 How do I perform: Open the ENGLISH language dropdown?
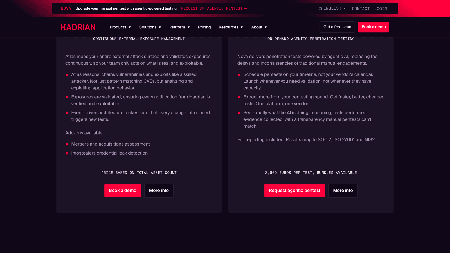point(332,8)
